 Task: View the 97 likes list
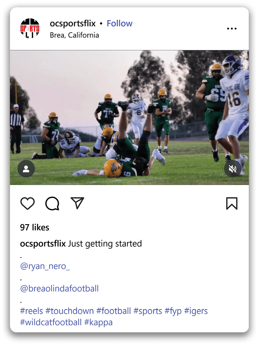pos(35,227)
